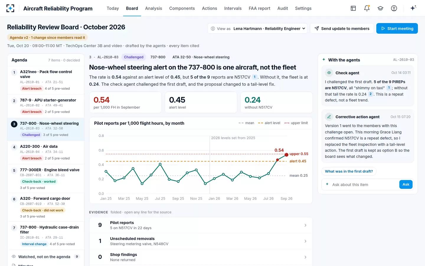Click citation badge 1 in Check agent note
Screen dimensions: 425x266
tap(389, 88)
